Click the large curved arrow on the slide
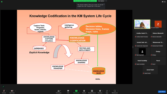 63,51
